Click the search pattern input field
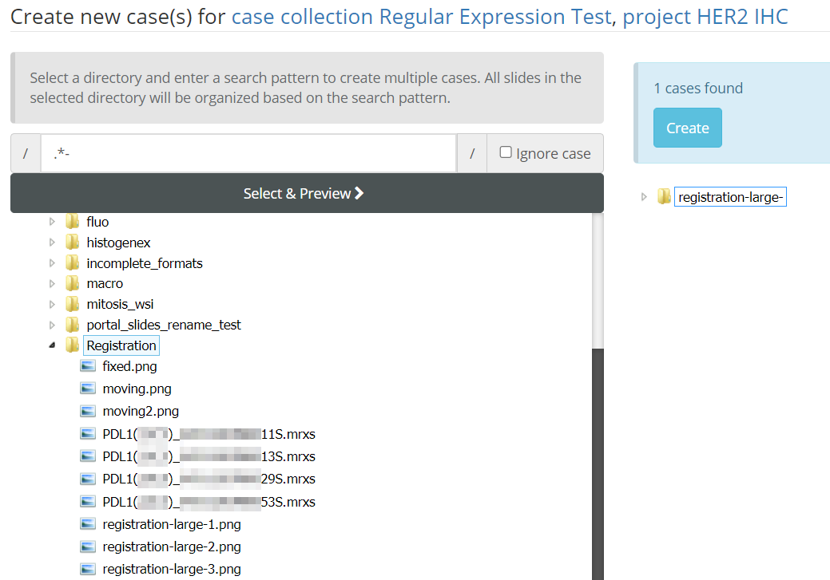This screenshot has height=580, width=830. tap(248, 153)
